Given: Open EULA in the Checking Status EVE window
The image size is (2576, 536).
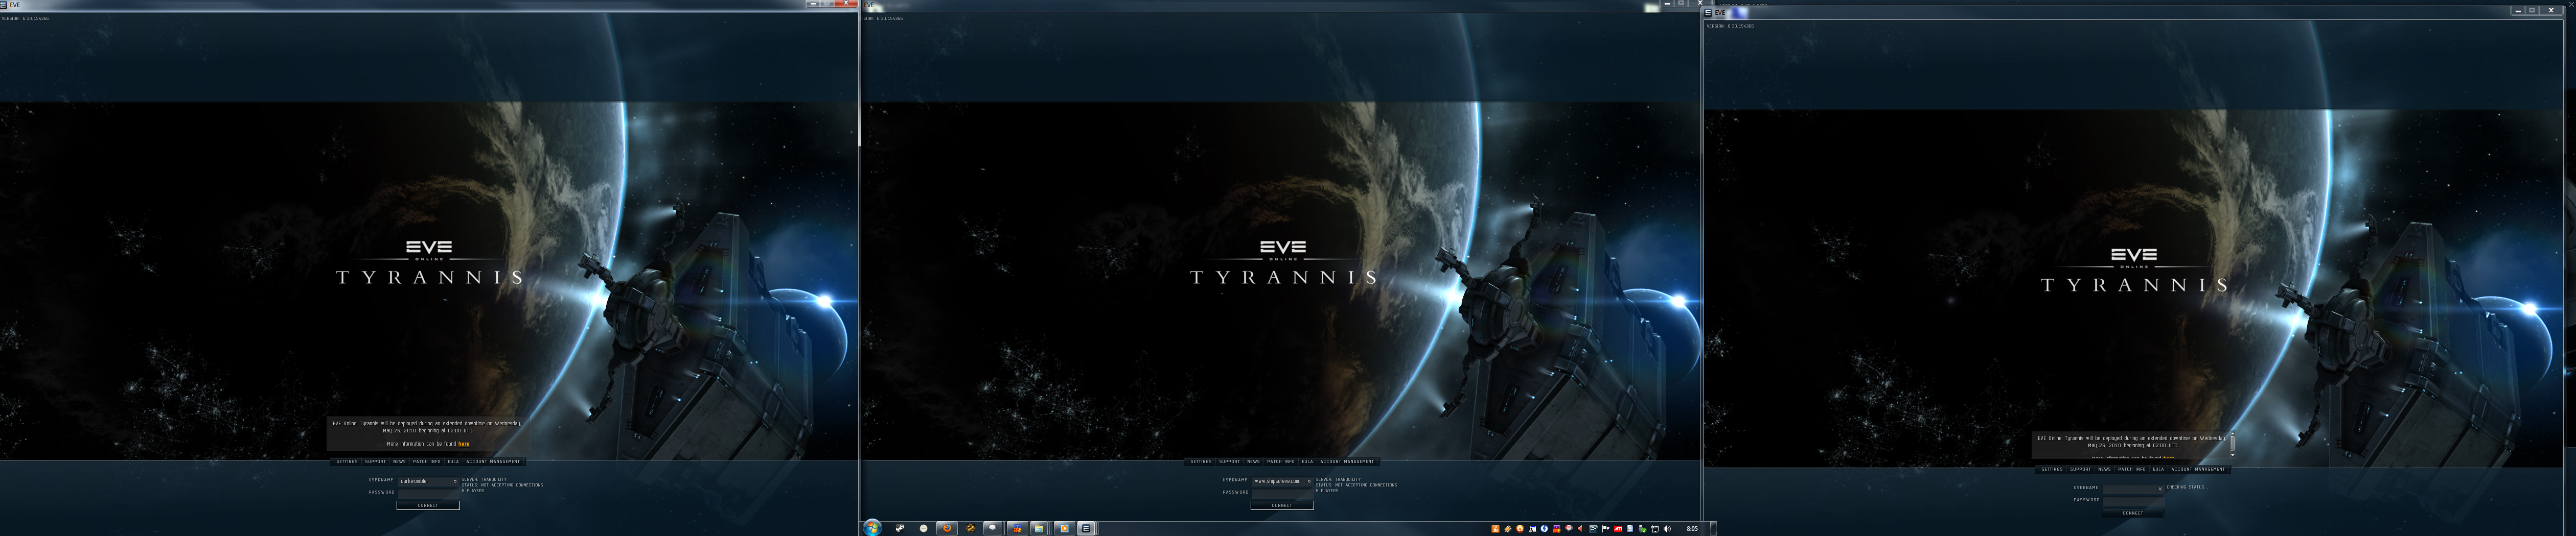Looking at the screenshot, I should click(x=2158, y=469).
